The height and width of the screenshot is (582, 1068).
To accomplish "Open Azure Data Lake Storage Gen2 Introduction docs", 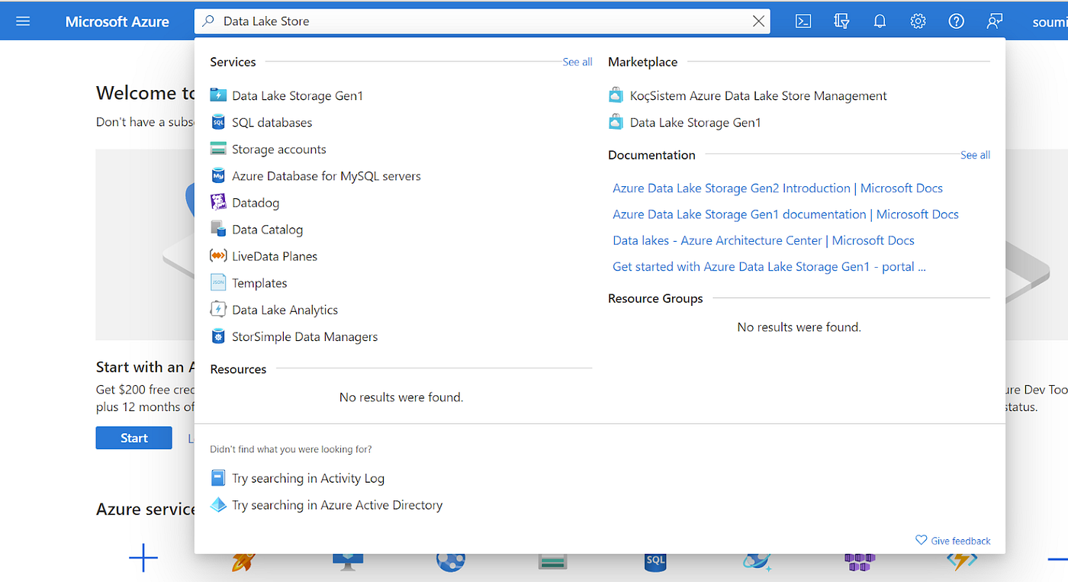I will [777, 188].
